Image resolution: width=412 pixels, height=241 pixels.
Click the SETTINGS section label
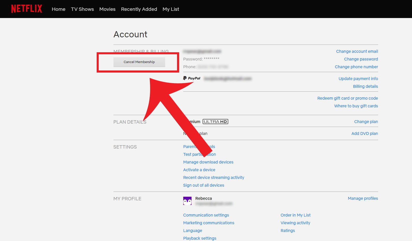point(125,147)
